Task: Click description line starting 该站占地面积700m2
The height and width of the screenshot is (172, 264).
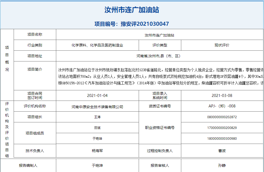Action: tap(161, 77)
